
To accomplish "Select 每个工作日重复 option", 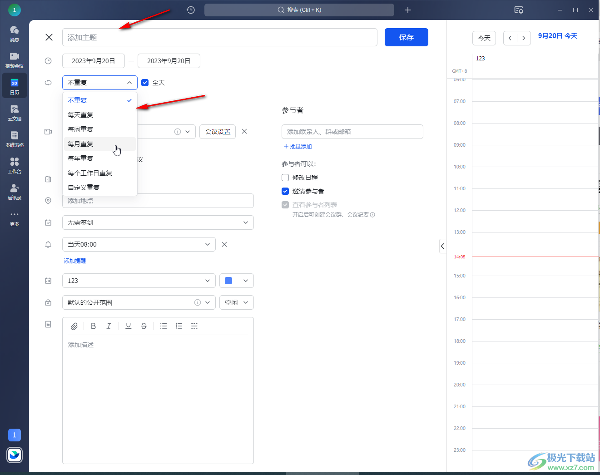I will (x=100, y=173).
